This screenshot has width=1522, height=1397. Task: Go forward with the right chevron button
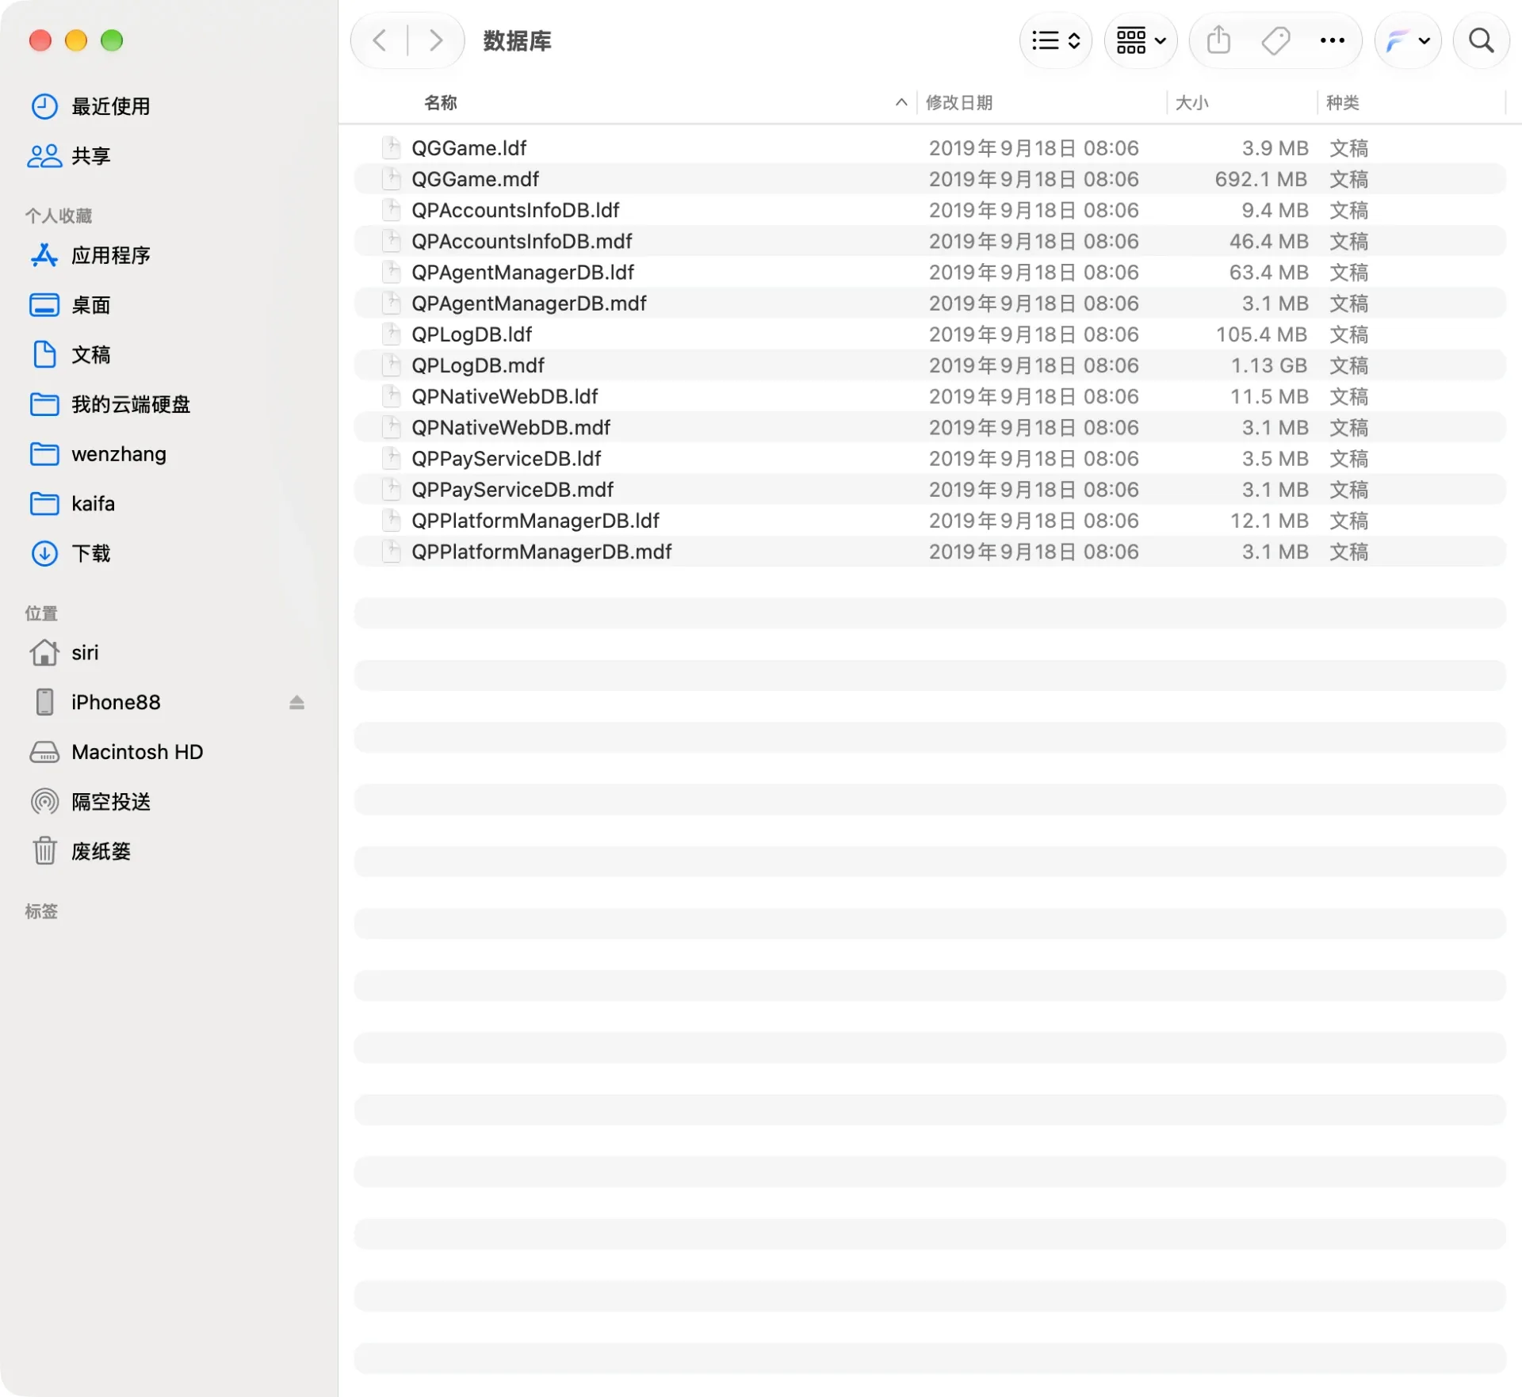point(435,40)
